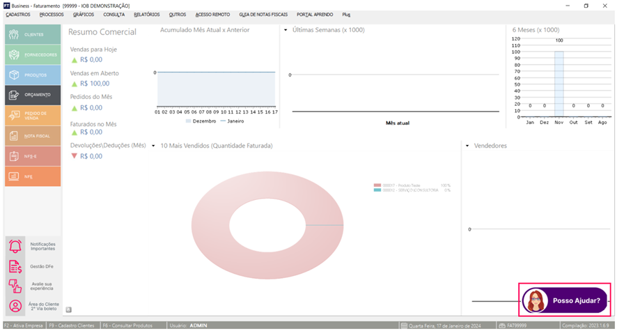
Task: Click the Dezembro legend color swatch
Action: [189, 121]
